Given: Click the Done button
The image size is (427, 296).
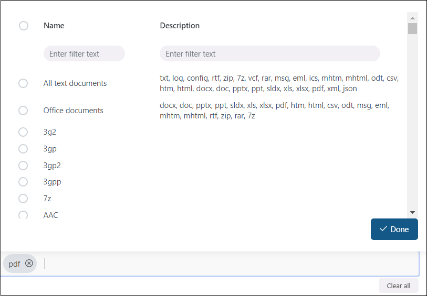Looking at the screenshot, I should tap(394, 229).
